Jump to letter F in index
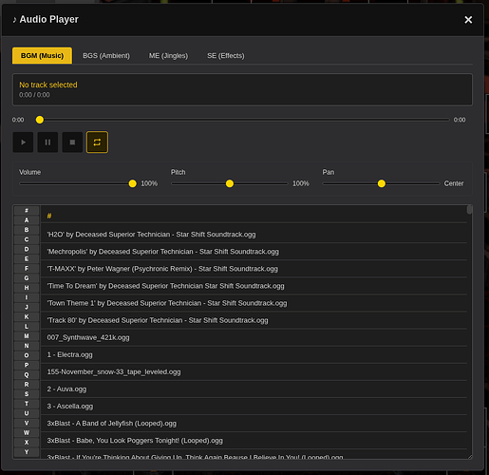The height and width of the screenshot is (475, 489). tap(27, 269)
